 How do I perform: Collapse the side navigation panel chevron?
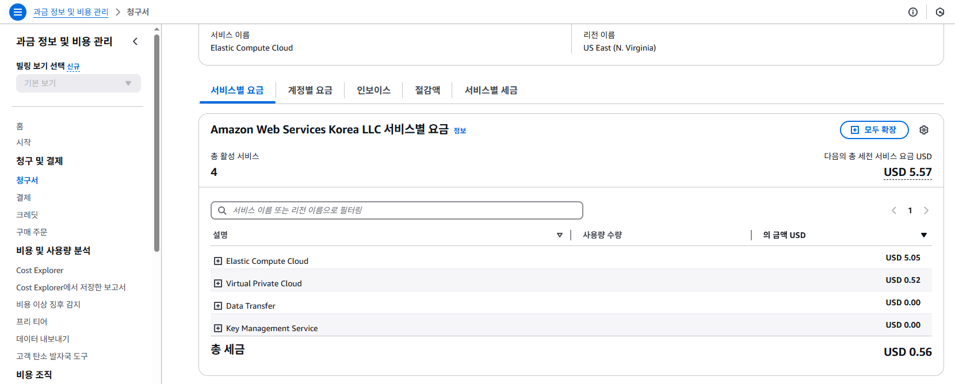135,41
